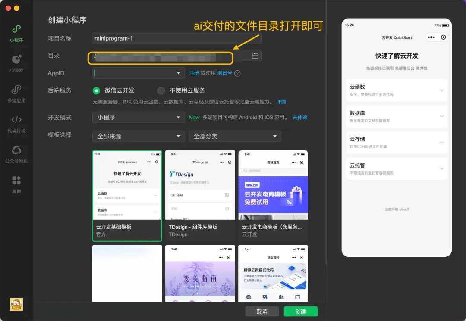Click the 测试号 link
Screen dimensions: 466x321
click(224, 73)
